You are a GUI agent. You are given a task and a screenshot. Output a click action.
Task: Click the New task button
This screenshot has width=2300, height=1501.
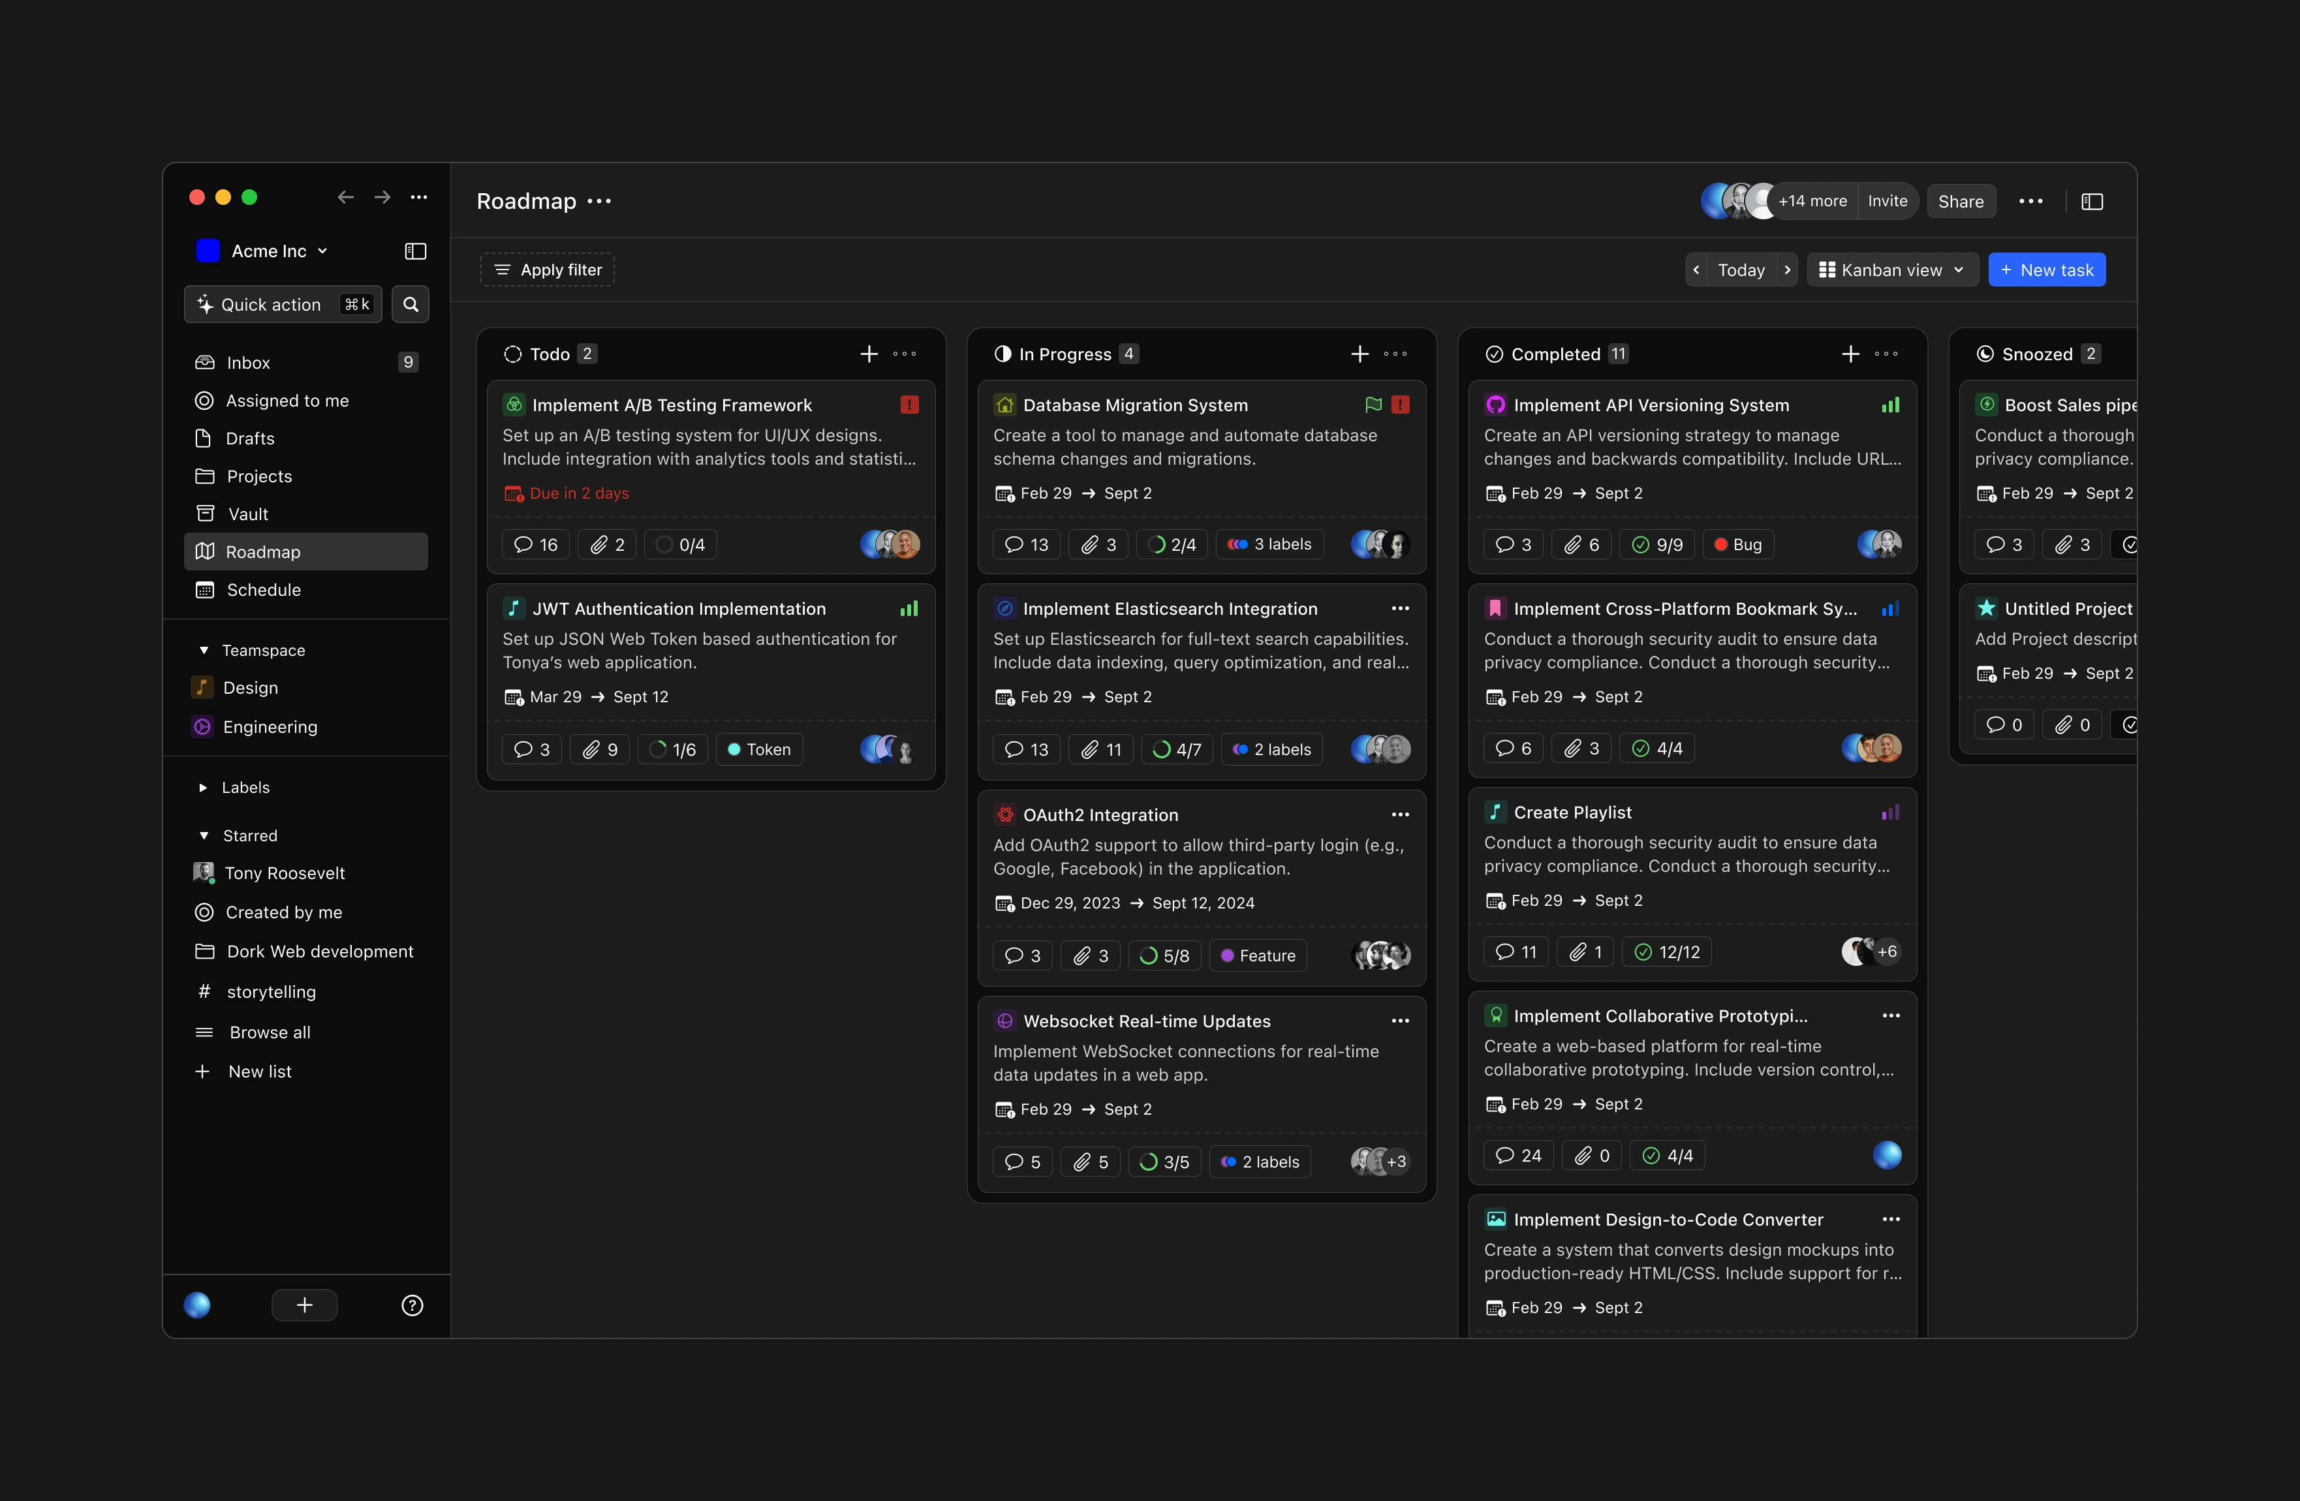[x=2046, y=270]
